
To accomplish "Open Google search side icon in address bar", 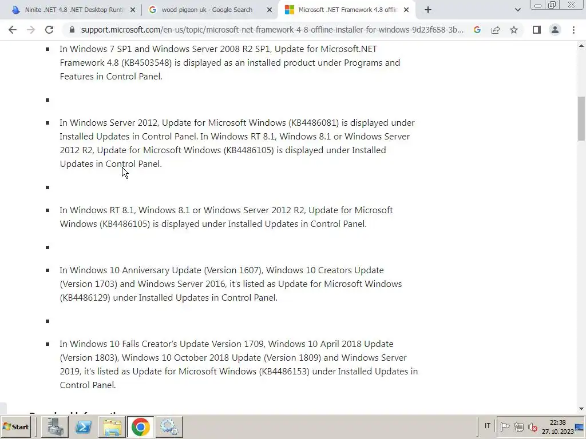I will pos(477,30).
